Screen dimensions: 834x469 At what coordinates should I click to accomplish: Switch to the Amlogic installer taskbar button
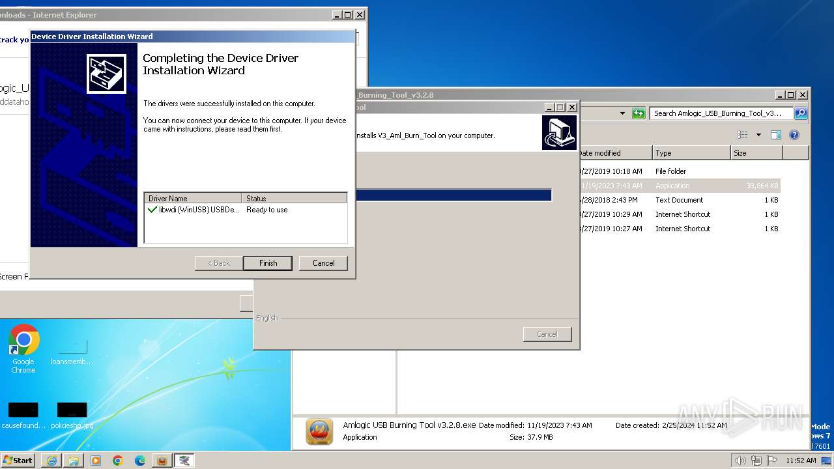[162, 461]
